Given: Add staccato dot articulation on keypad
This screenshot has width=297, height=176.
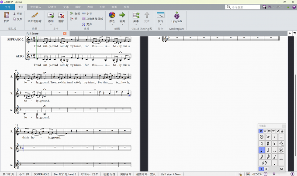Looking at the screenshot, I should (x=274, y=137).
